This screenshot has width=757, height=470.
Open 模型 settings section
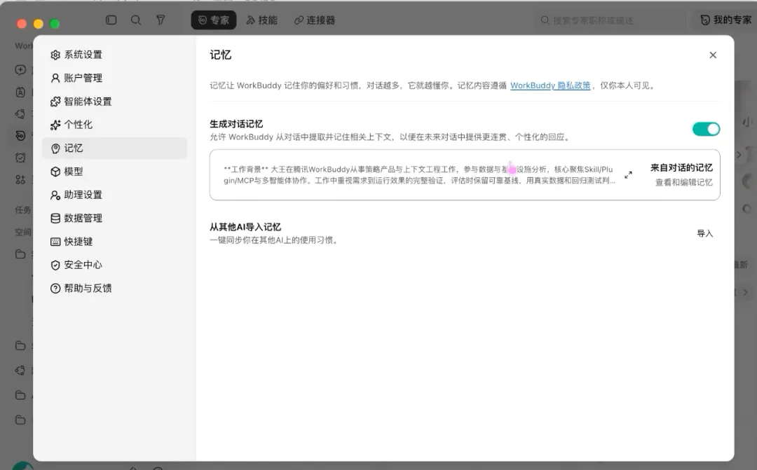(114, 172)
